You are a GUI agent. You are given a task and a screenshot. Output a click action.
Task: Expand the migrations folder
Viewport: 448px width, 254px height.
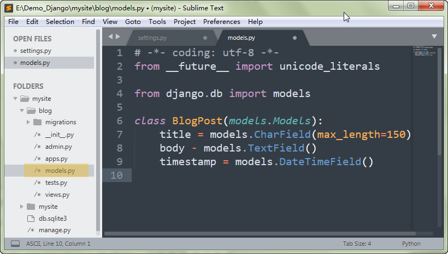click(x=28, y=122)
